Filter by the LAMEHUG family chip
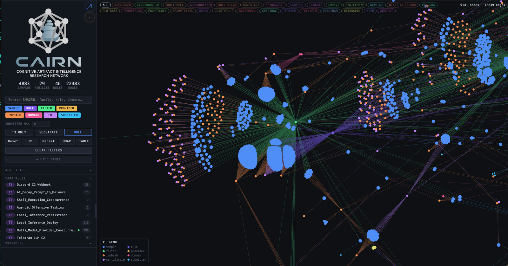 (297, 5)
